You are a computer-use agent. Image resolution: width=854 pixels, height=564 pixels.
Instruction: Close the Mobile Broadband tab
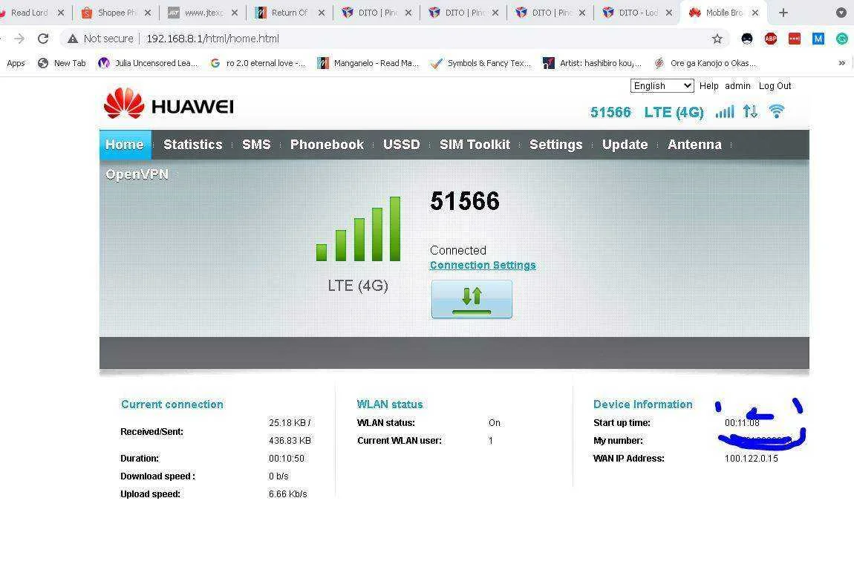click(755, 13)
